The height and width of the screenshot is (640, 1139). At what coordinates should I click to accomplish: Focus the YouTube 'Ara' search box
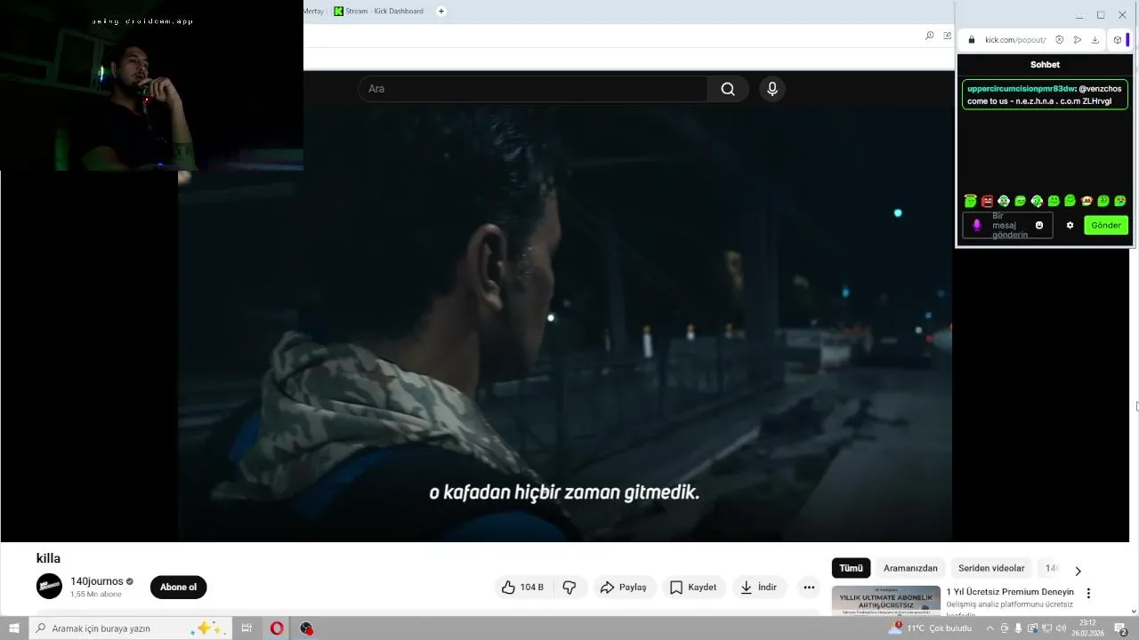tap(533, 89)
